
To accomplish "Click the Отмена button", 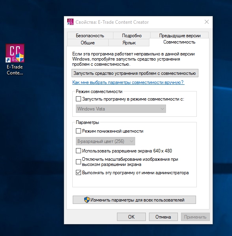I will (163, 217).
